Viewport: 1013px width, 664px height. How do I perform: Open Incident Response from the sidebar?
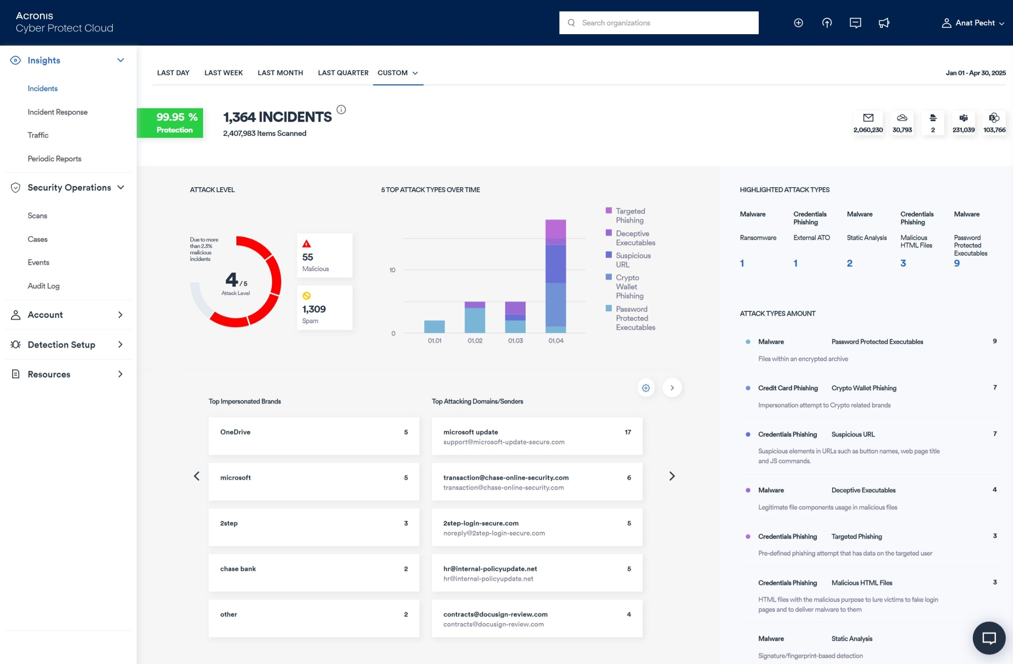pyautogui.click(x=57, y=111)
